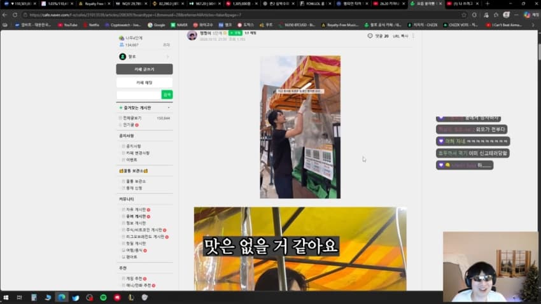
Task: Open the 정보 게시판 board
Action: [x=136, y=223]
